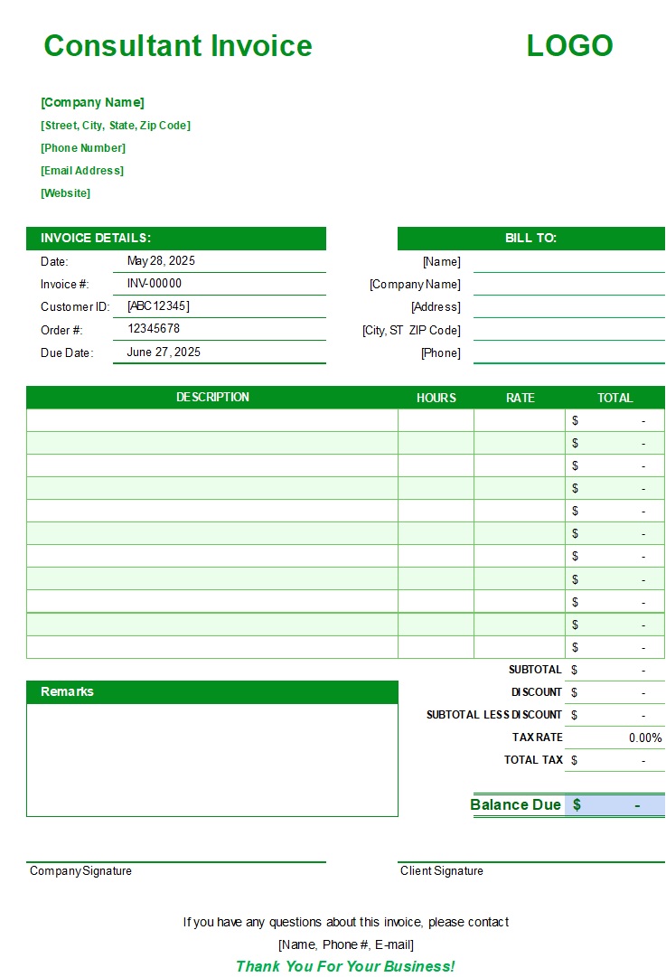Click the TOTAL TAX amount cell

(614, 760)
